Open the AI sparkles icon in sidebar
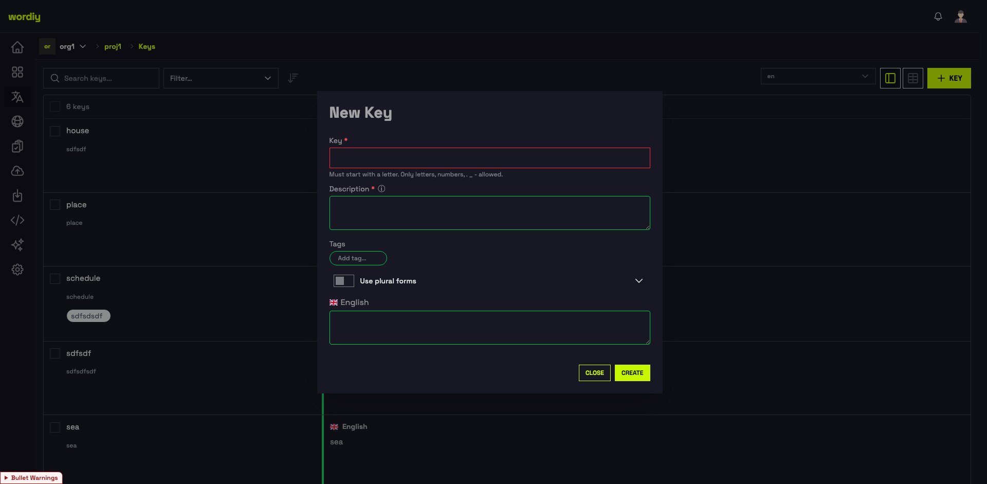 pyautogui.click(x=17, y=245)
